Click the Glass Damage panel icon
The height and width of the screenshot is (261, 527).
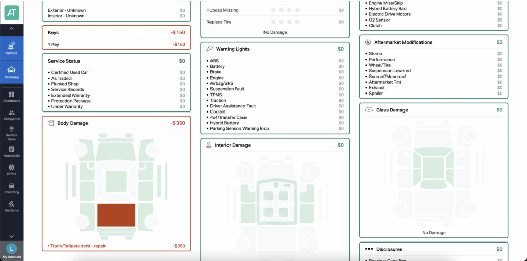368,110
